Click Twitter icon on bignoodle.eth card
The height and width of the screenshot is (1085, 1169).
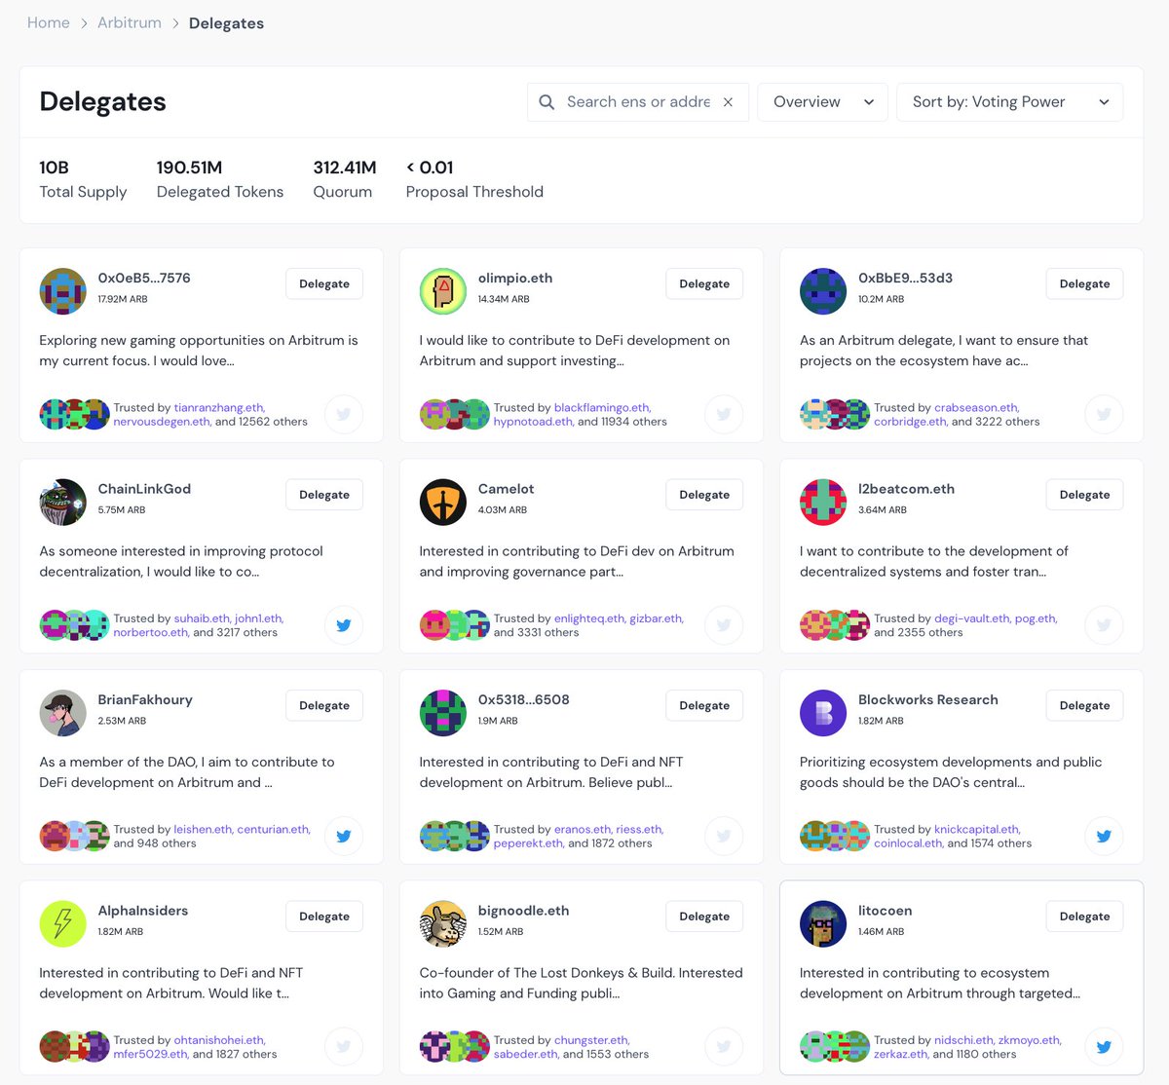click(x=724, y=1047)
